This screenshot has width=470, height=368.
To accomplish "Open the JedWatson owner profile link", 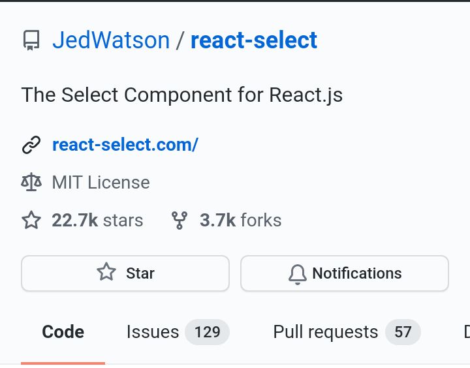I will click(x=111, y=40).
